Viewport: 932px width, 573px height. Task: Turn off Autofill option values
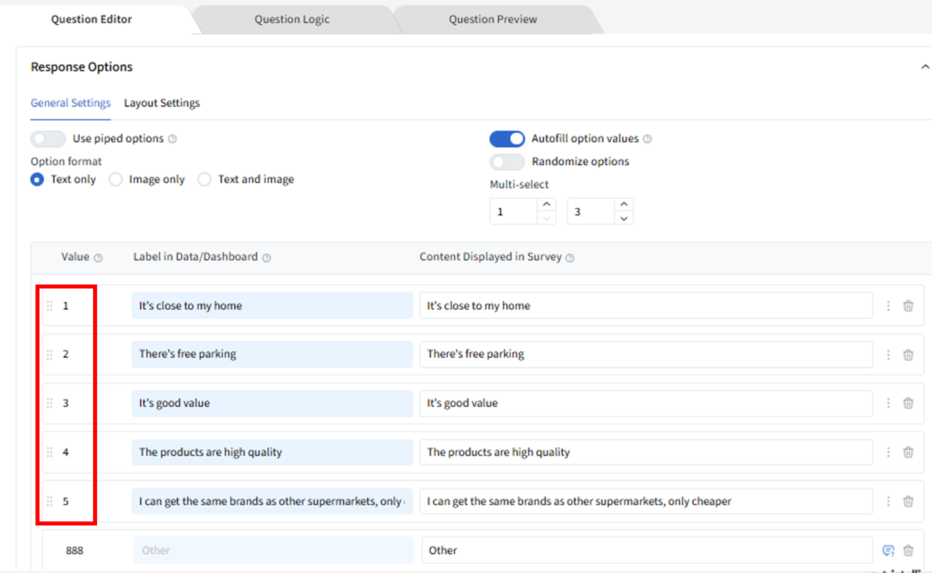[507, 139]
